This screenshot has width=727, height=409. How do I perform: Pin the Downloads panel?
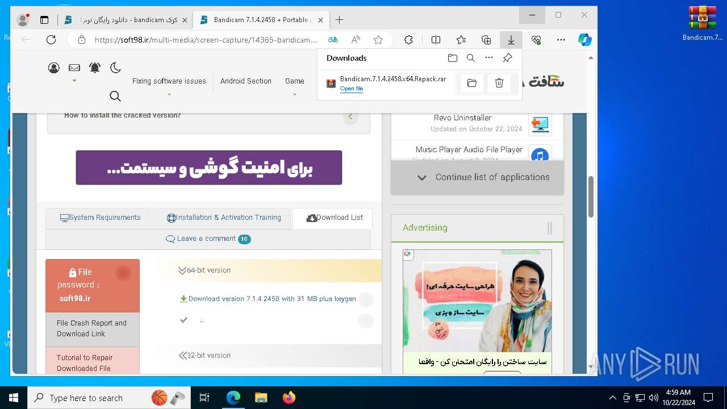coord(508,58)
